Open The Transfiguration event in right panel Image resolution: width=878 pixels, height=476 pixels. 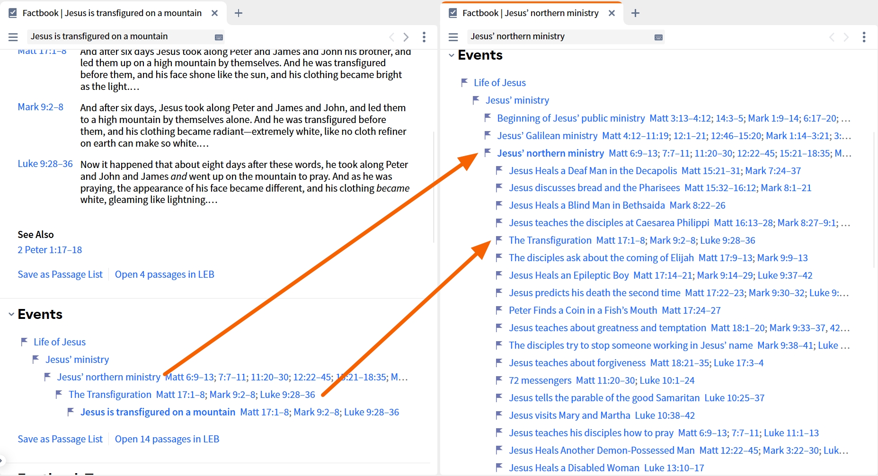[x=550, y=240]
